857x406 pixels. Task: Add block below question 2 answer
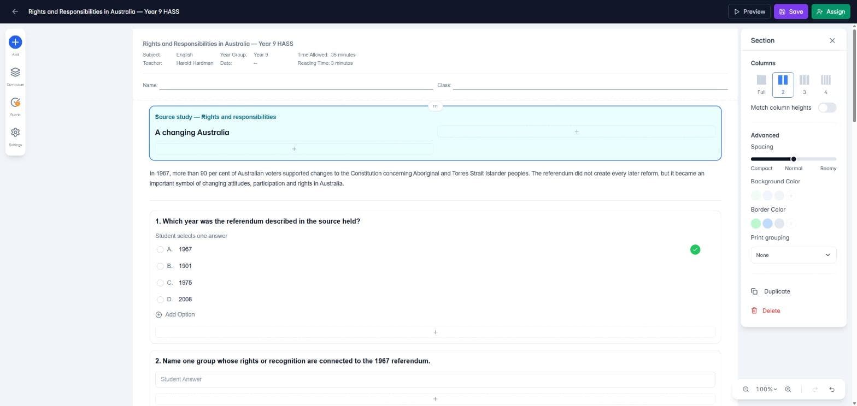pos(435,399)
